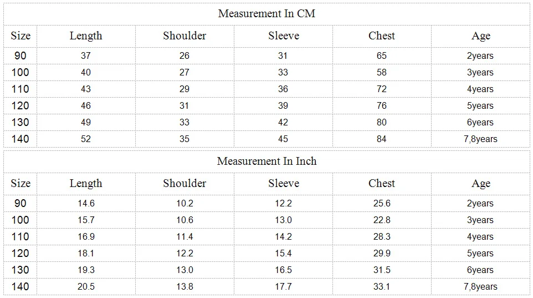
Task: Select chest value 33.1 in Inch table
Action: pyautogui.click(x=381, y=286)
